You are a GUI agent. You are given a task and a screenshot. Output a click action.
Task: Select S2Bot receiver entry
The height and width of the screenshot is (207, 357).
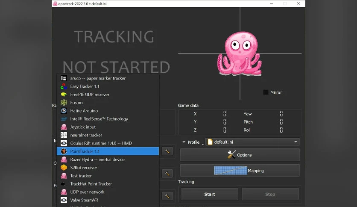pyautogui.click(x=108, y=168)
